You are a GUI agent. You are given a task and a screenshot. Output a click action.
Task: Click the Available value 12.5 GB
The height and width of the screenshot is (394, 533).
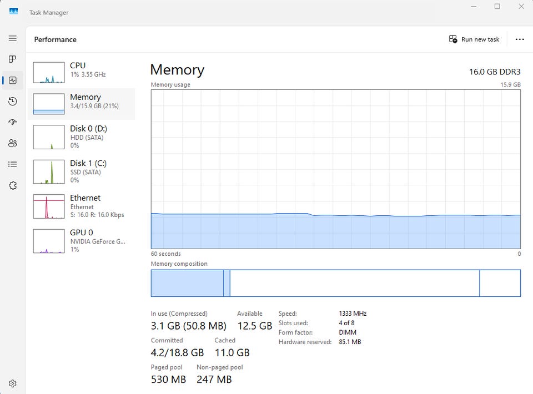tap(255, 326)
